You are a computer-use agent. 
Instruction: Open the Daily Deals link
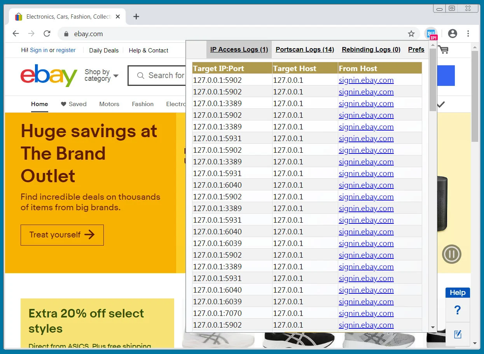point(103,50)
